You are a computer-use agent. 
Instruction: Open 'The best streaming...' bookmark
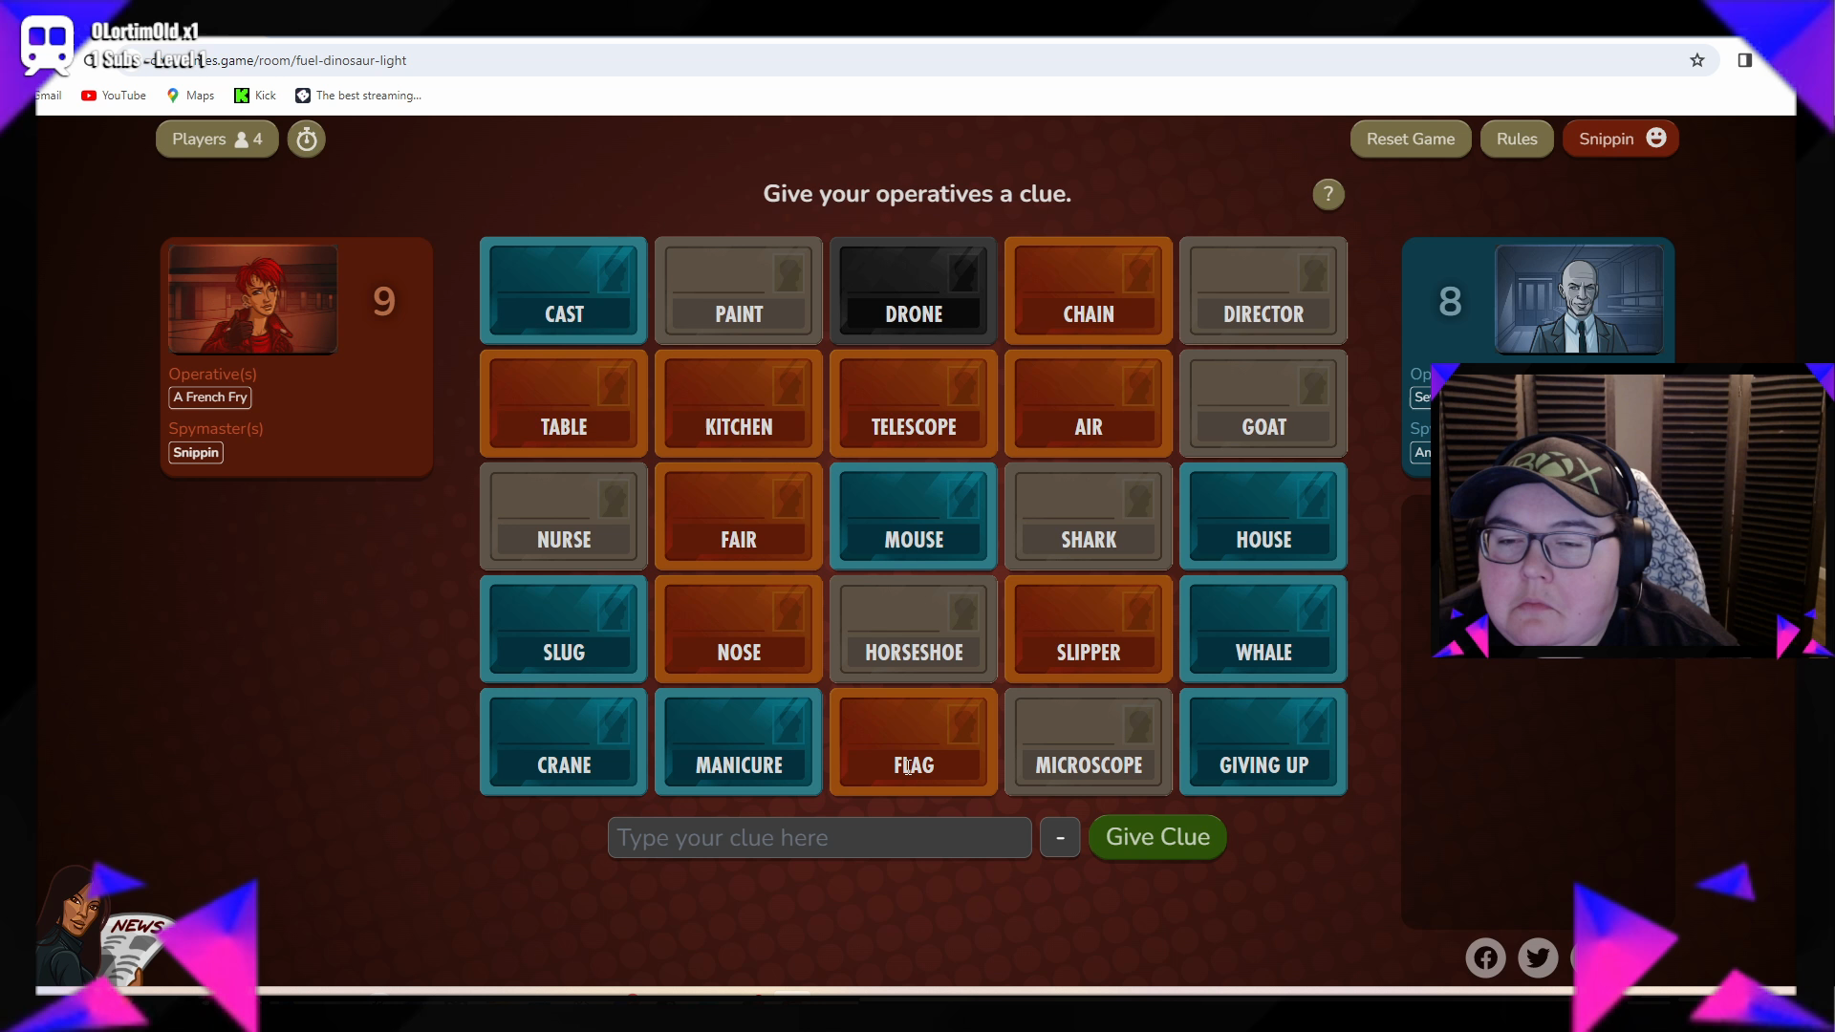(x=358, y=96)
